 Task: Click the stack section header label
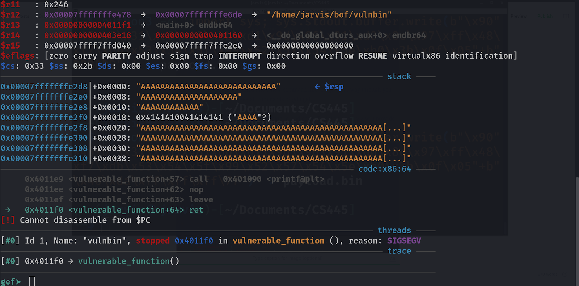399,76
